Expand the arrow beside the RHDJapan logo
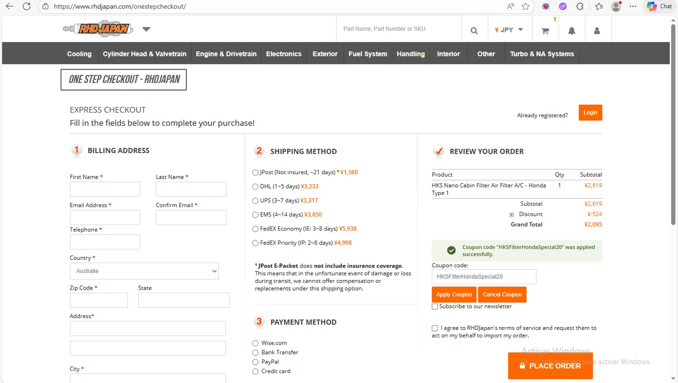 [x=146, y=29]
